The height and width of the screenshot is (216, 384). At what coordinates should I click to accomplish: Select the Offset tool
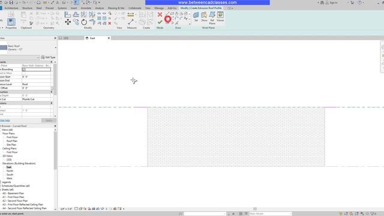pos(76,14)
